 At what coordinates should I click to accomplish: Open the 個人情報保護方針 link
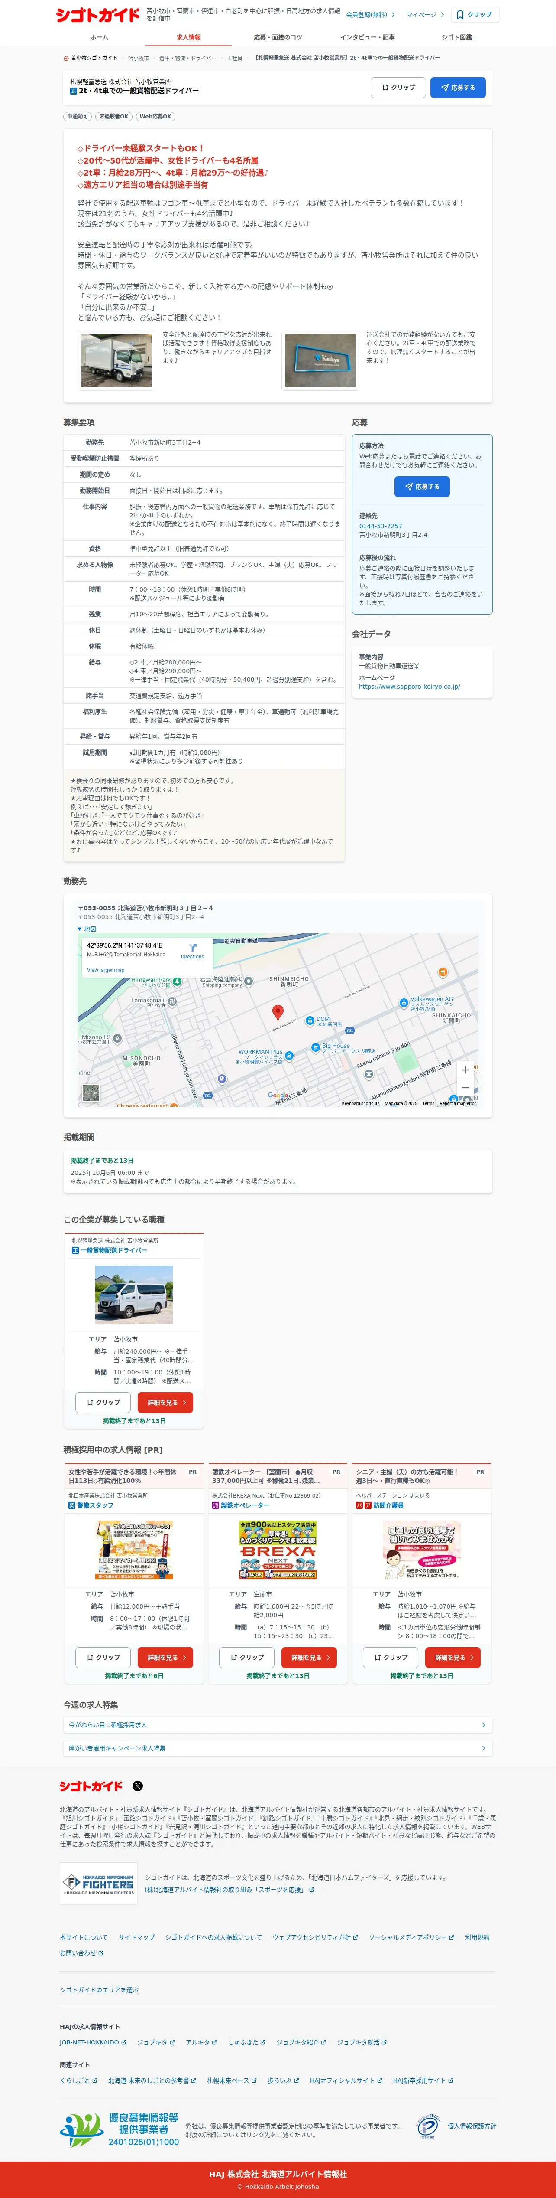tap(472, 2126)
